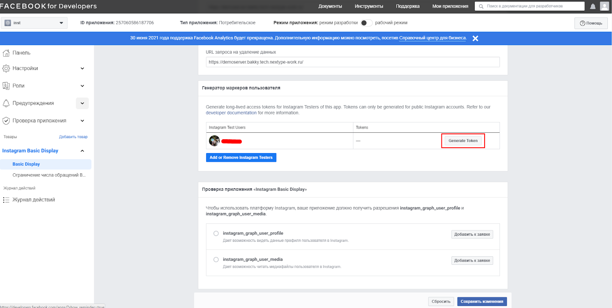Select the instagram_graph_user_profile radio button
This screenshot has width=612, height=308.
[x=216, y=233]
